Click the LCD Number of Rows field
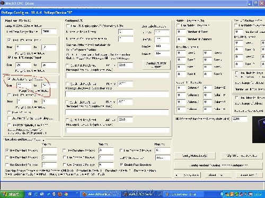This screenshot has height=198, width=265. [x=126, y=32]
